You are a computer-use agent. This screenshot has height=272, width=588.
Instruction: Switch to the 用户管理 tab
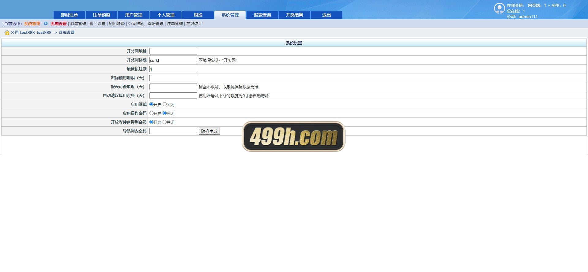(x=134, y=15)
